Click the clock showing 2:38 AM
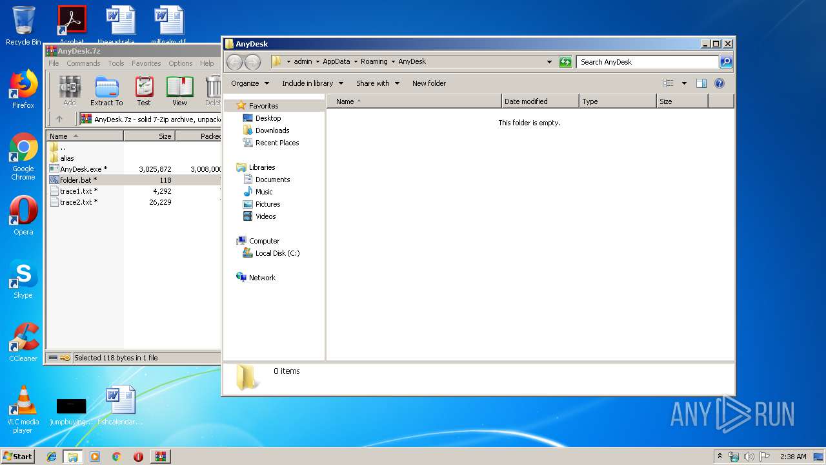 pyautogui.click(x=793, y=457)
